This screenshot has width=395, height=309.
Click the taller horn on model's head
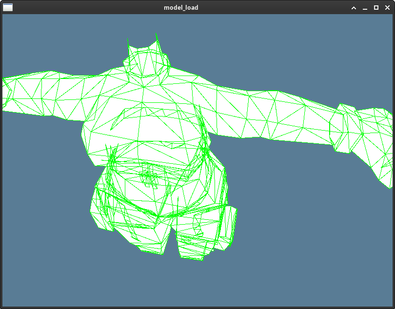[x=157, y=41]
